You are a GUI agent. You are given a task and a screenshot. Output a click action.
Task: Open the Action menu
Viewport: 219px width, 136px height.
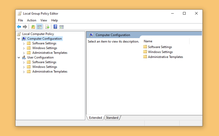(x=32, y=20)
